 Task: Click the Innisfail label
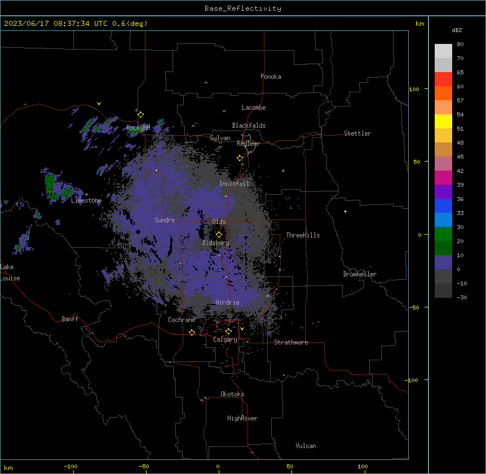(x=234, y=184)
